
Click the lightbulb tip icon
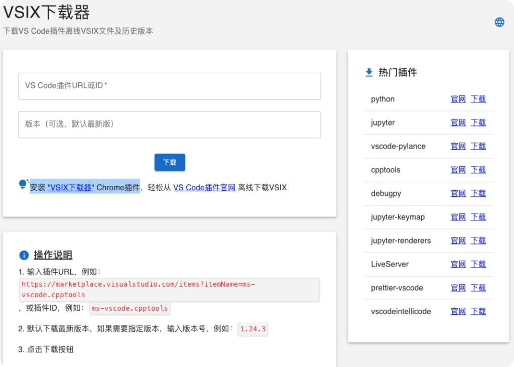(x=22, y=185)
